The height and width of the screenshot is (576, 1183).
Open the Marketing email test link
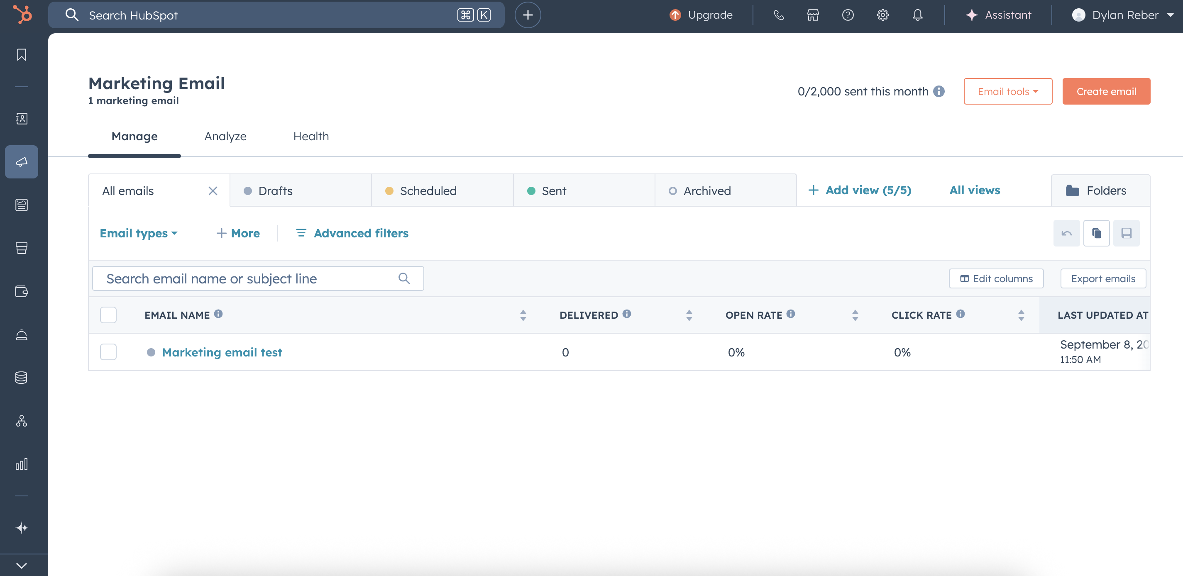point(222,352)
